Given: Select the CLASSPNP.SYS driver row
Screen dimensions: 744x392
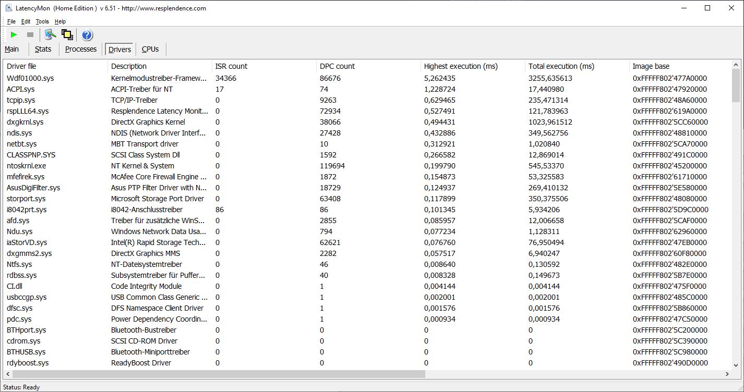Looking at the screenshot, I should point(367,155).
